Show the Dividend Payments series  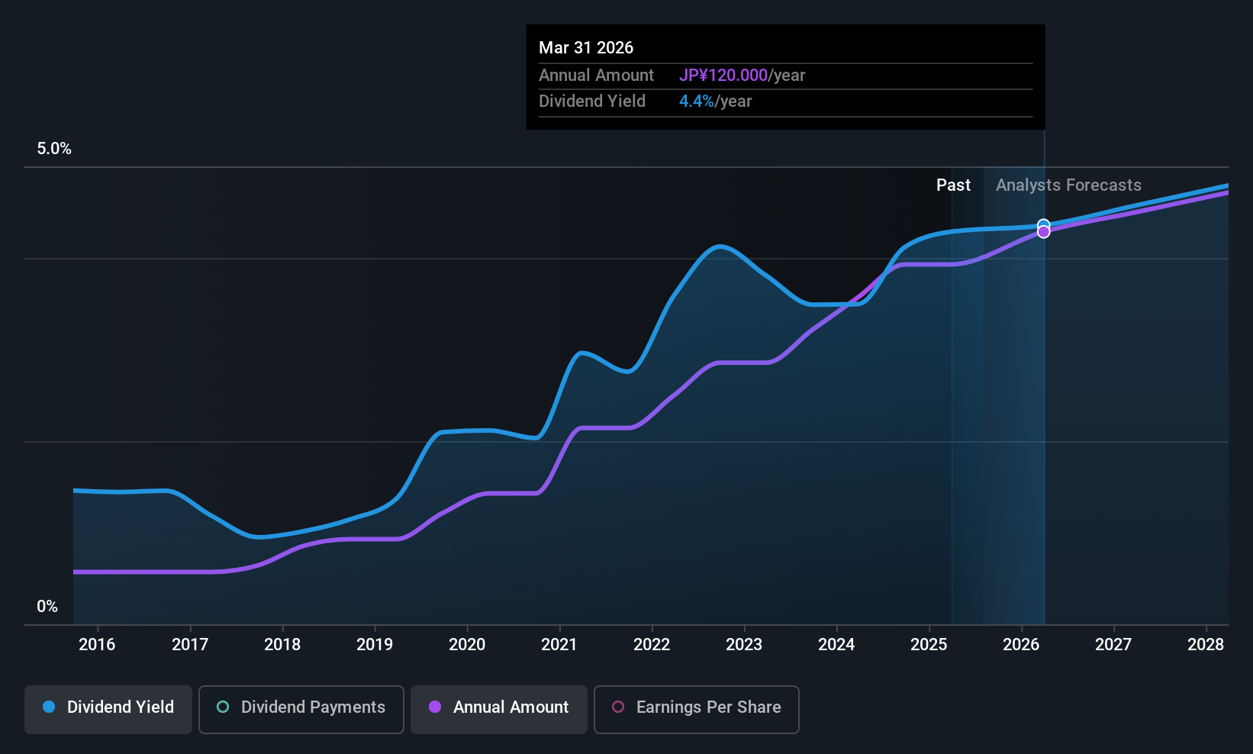point(301,707)
